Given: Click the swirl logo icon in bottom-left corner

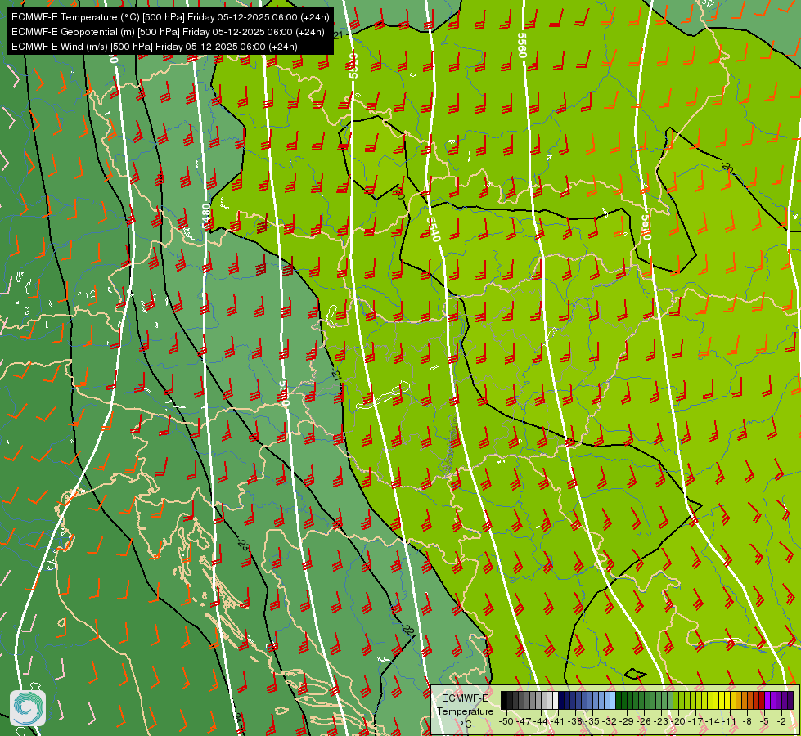Looking at the screenshot, I should 28,708.
